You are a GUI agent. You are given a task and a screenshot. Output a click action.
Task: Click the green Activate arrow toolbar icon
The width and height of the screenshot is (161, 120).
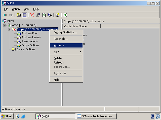pyautogui.click(x=65, y=15)
